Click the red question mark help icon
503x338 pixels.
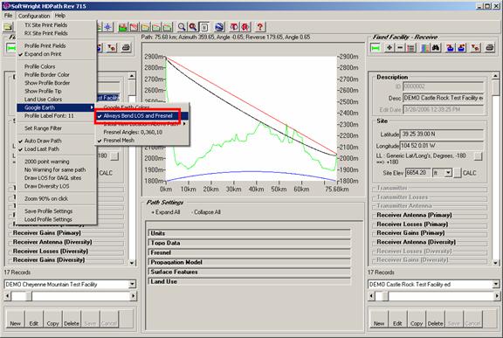coord(260,27)
